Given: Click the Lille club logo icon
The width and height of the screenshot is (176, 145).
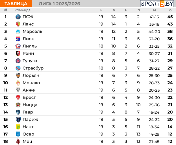Looking at the screenshot, I should click(18, 46).
